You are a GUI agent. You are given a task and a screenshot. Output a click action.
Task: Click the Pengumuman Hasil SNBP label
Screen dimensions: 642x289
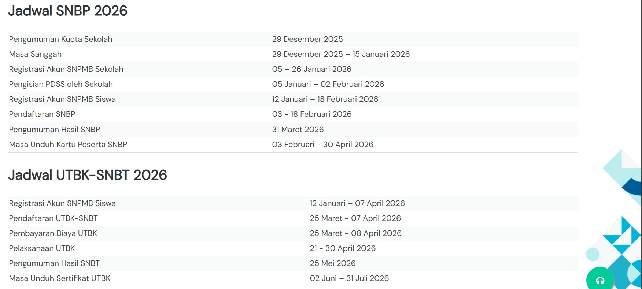click(x=55, y=130)
